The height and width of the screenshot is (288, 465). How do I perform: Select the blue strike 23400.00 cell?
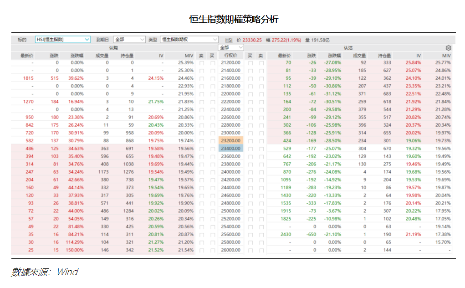231,148
